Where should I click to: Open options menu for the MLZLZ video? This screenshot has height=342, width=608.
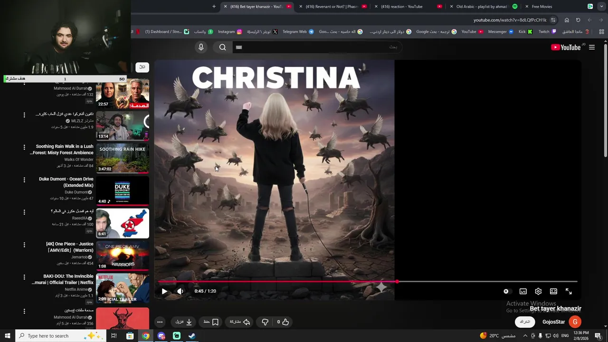(x=24, y=115)
